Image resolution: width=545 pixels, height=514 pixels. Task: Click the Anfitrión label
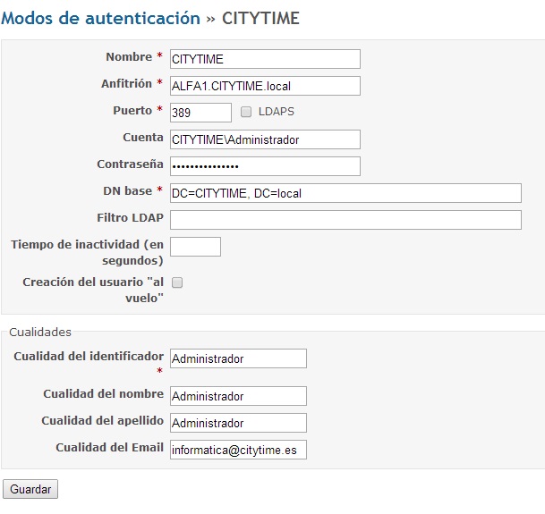coord(126,83)
